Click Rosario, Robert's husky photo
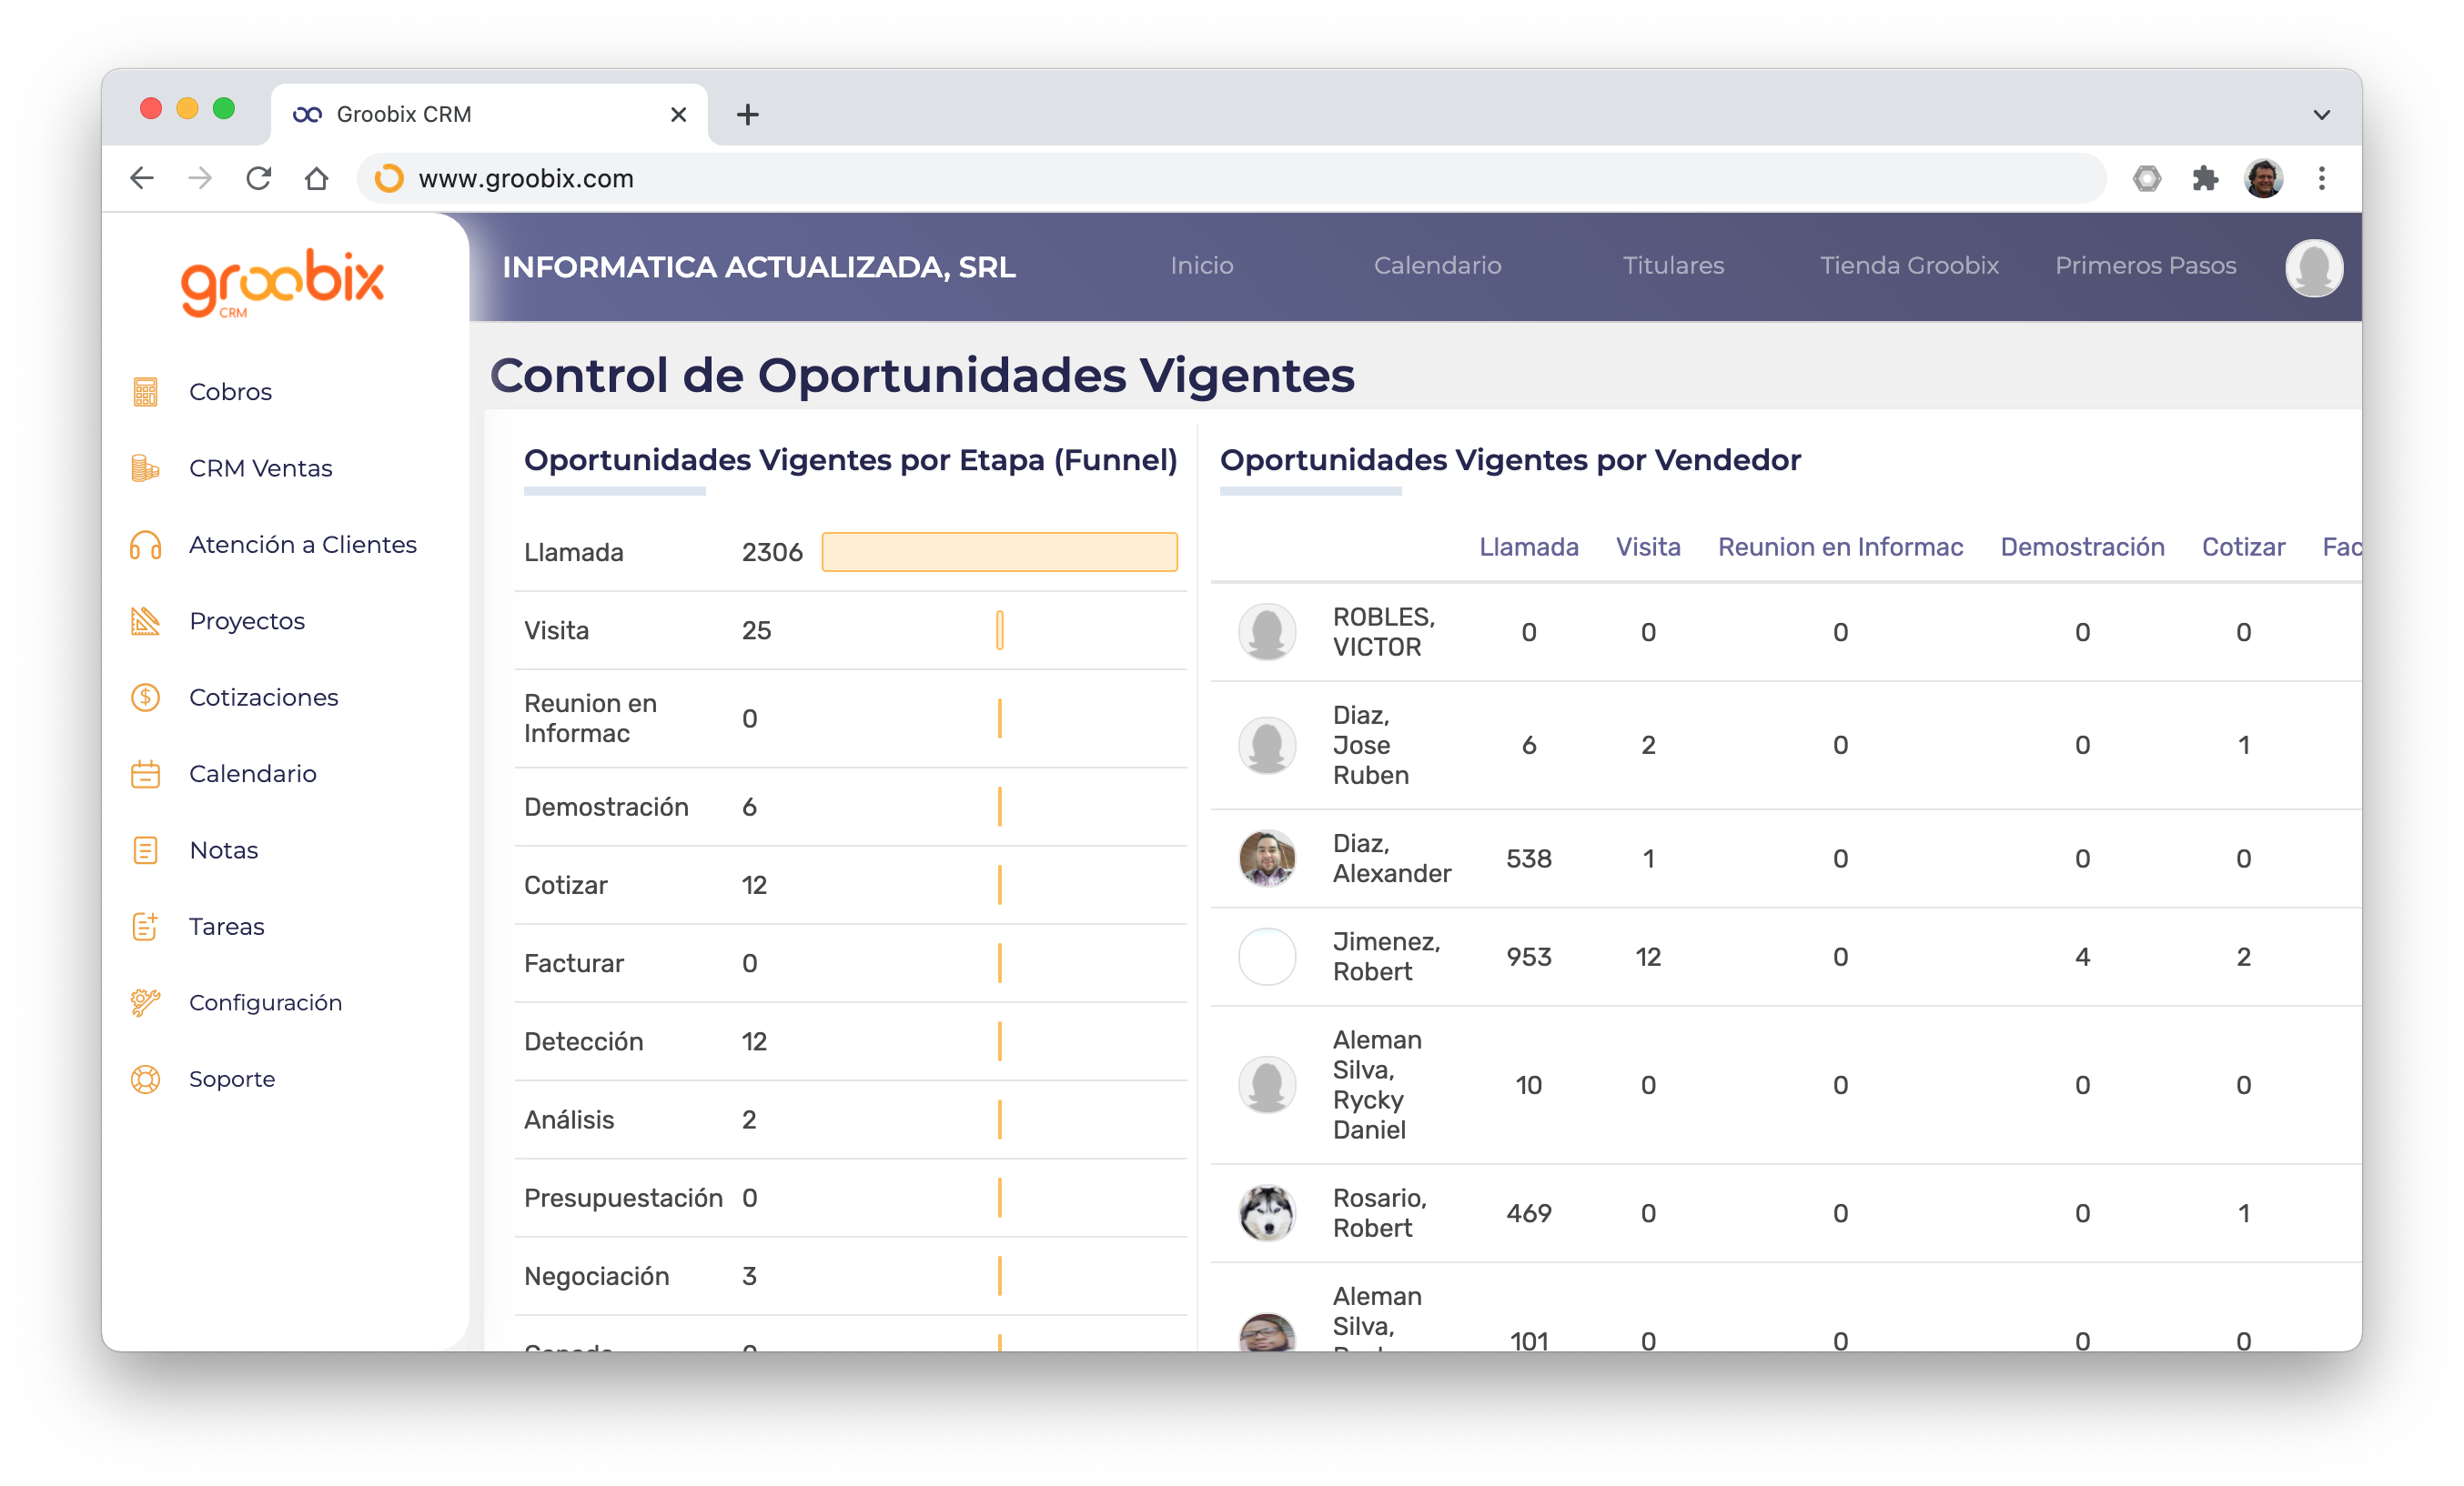The height and width of the screenshot is (1486, 2464). click(1267, 1213)
